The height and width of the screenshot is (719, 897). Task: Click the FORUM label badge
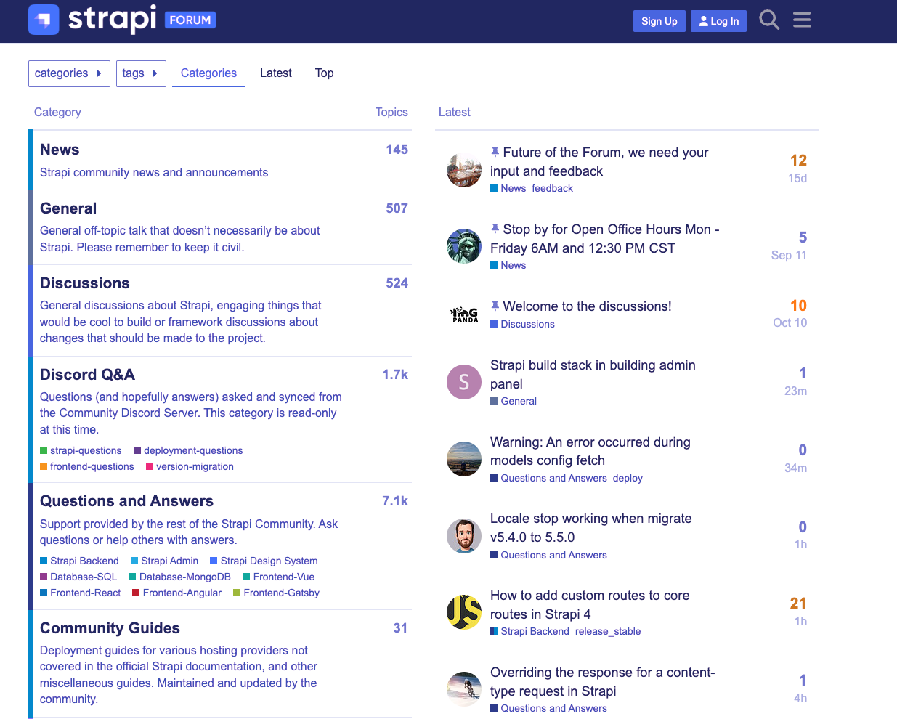pos(190,20)
